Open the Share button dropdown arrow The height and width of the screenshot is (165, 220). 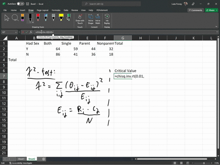[x=217, y=10]
